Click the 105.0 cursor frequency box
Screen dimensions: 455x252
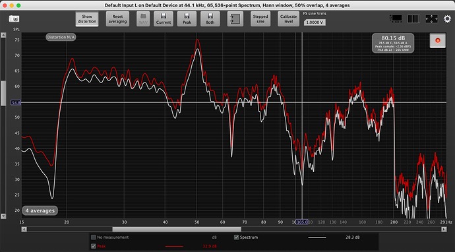(x=302, y=222)
